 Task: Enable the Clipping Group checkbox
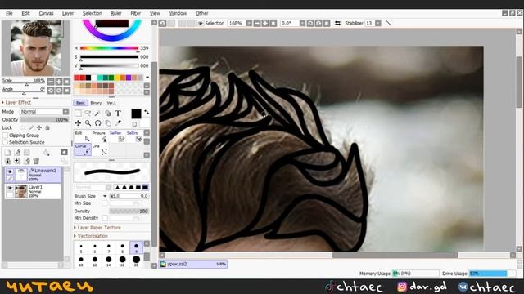(x=5, y=136)
